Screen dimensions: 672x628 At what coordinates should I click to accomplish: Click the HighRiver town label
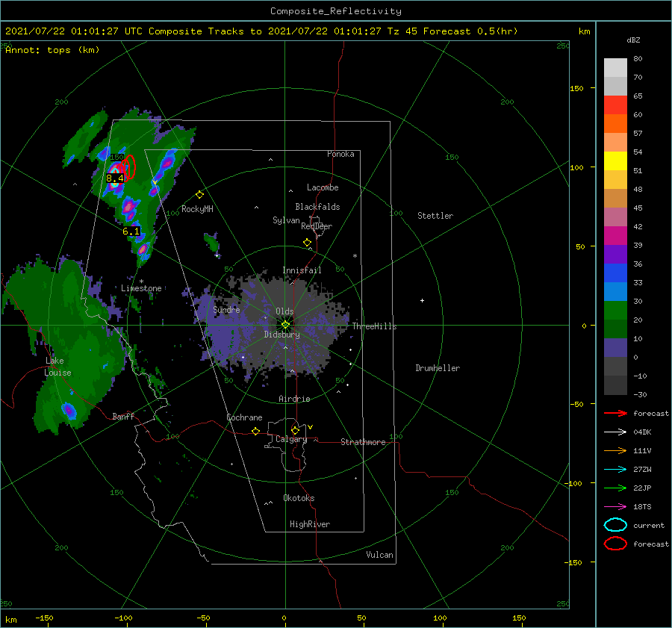pyautogui.click(x=310, y=524)
